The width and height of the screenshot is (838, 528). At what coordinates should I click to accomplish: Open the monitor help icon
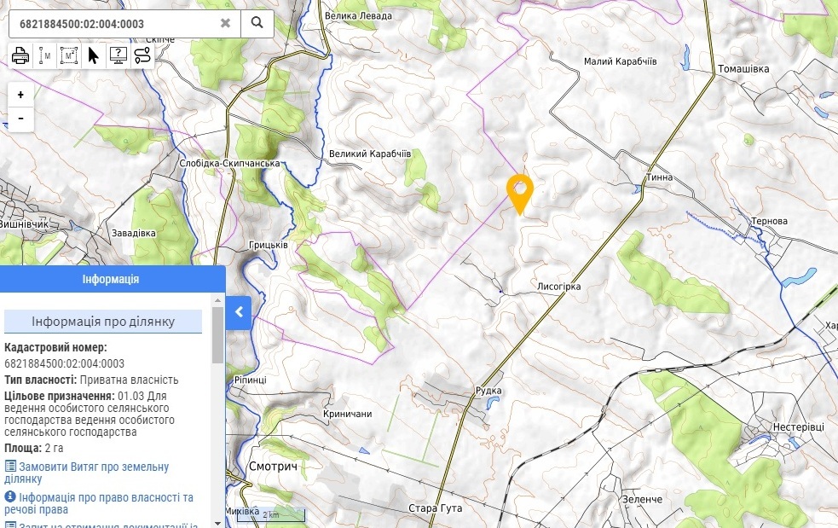118,55
